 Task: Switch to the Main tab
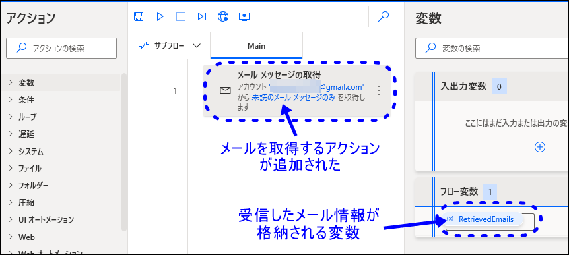point(256,46)
